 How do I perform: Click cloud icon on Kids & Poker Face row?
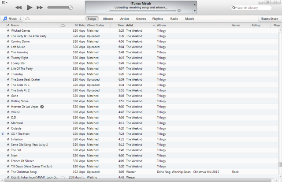pyautogui.click(x=63, y=177)
